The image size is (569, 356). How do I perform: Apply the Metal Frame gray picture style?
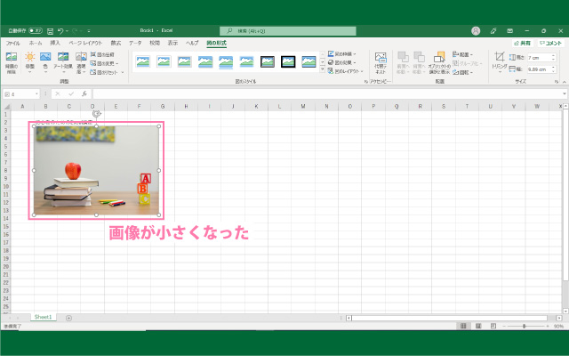[x=184, y=61]
